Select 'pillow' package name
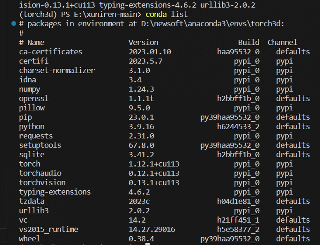The width and height of the screenshot is (320, 245). pos(32,108)
